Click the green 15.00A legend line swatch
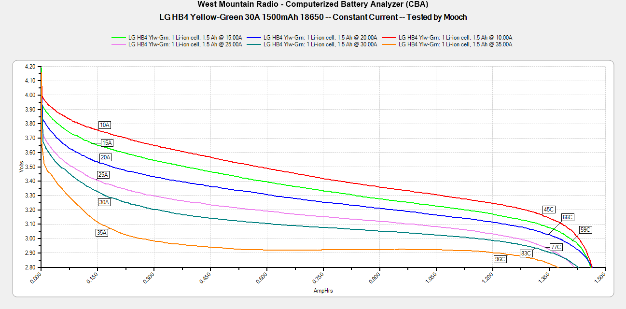 [119, 37]
